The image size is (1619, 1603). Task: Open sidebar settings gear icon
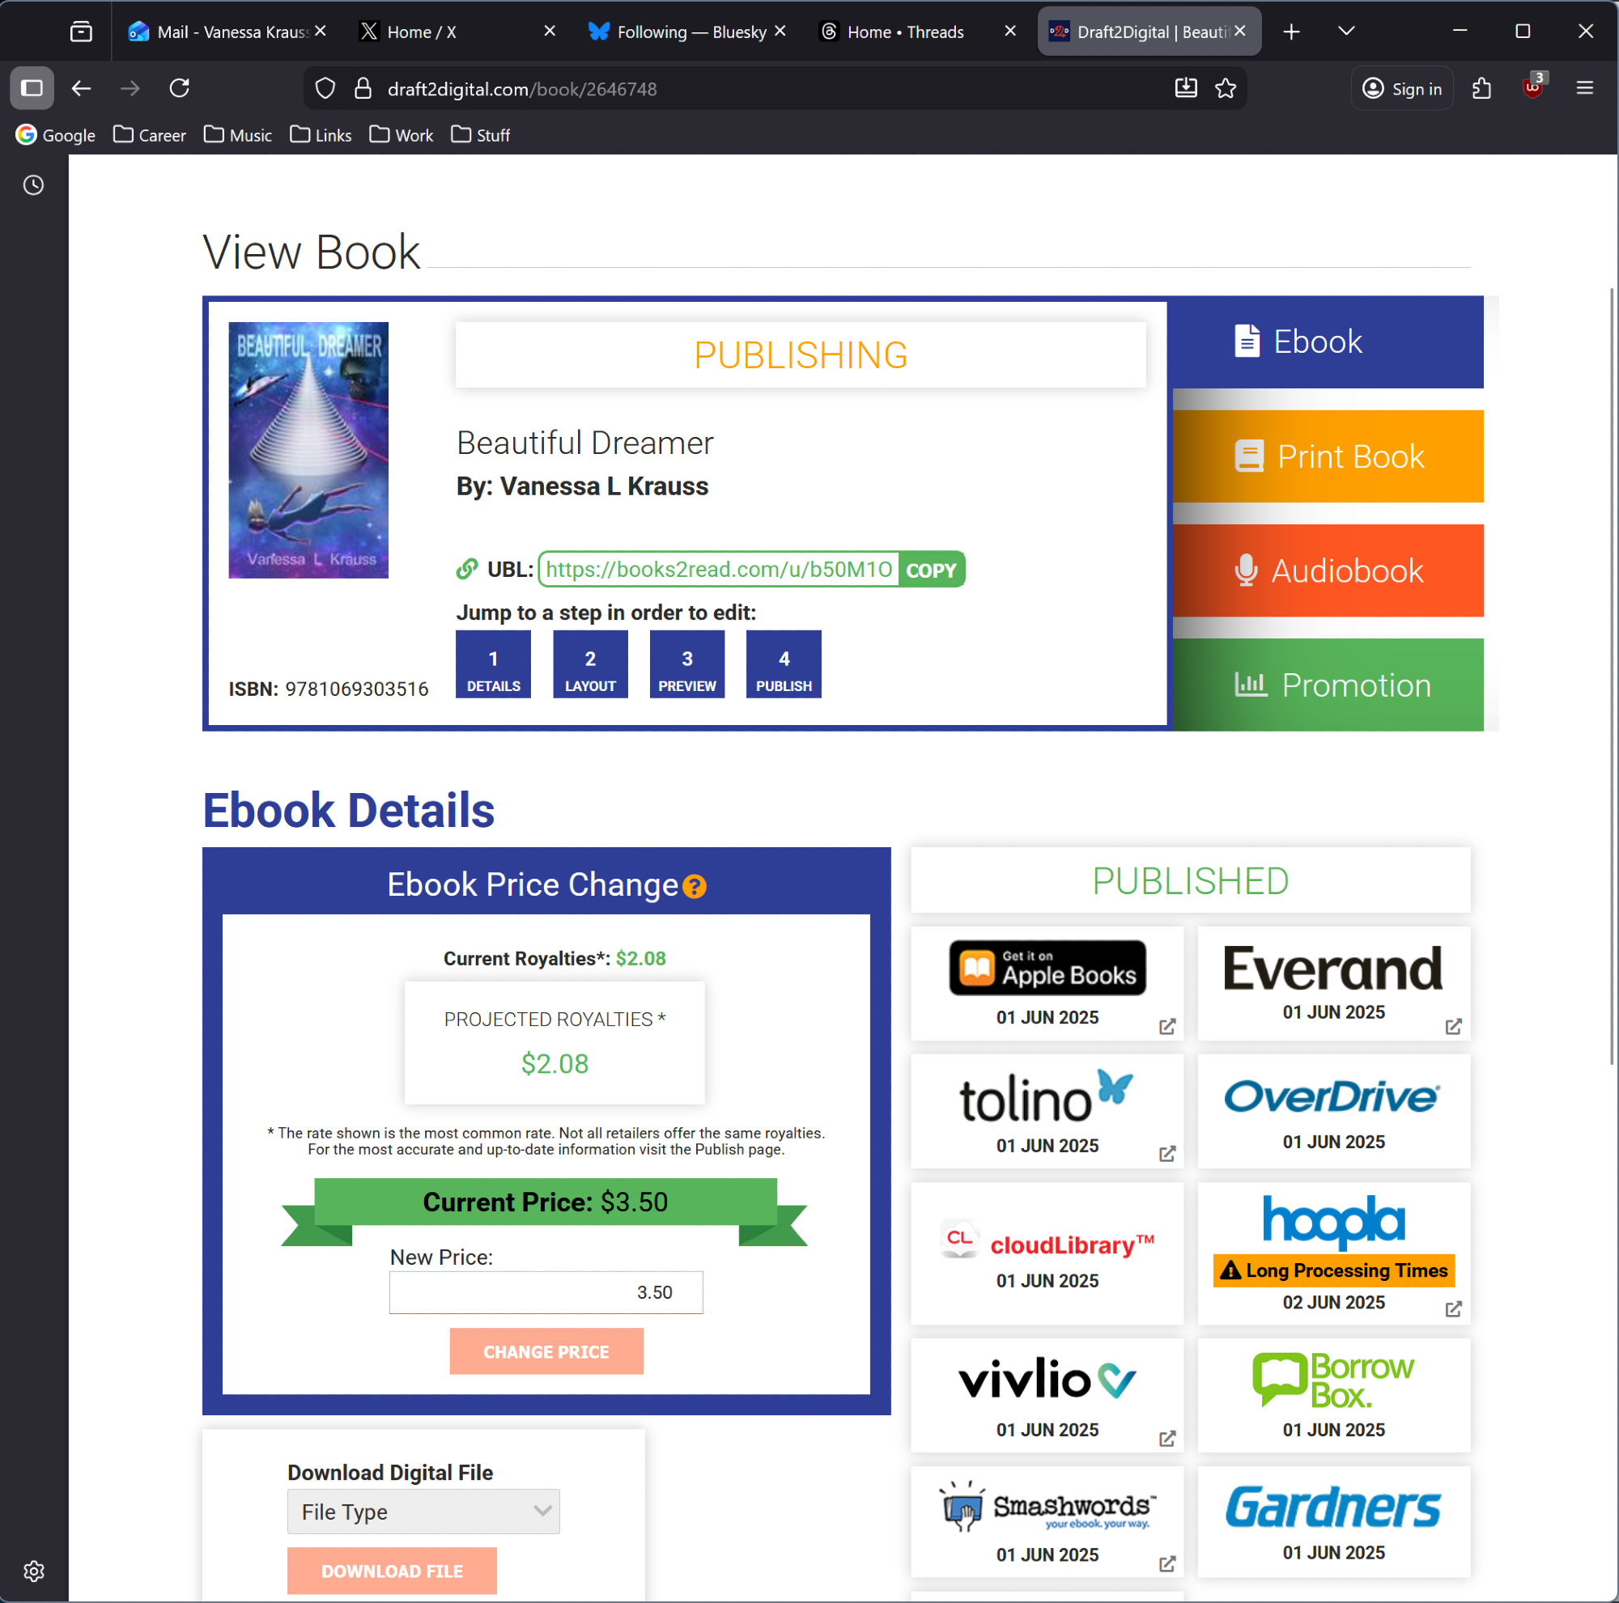[x=33, y=1571]
